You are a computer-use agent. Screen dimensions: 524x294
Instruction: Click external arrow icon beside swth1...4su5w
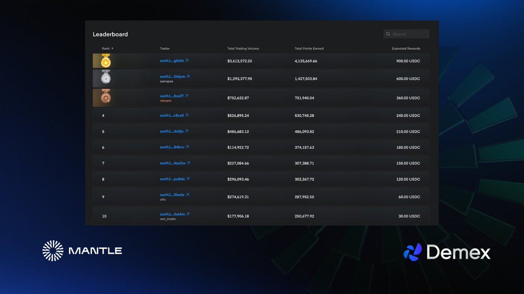click(188, 163)
